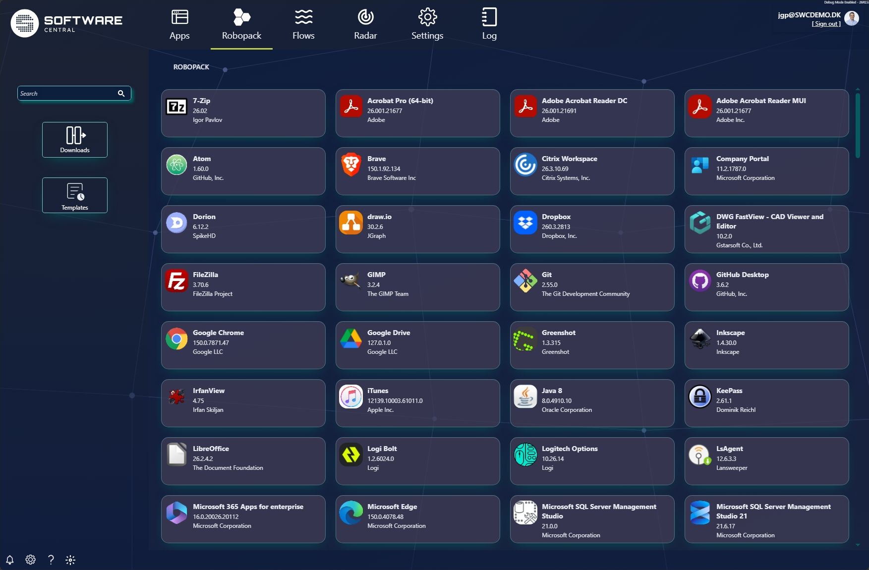Screen dimensions: 869x570
Task: Click the Citrix Workspace icon
Action: coord(525,165)
